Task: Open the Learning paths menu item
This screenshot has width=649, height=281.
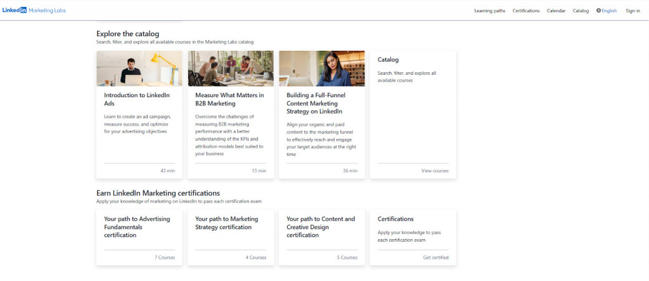Action: tap(490, 11)
